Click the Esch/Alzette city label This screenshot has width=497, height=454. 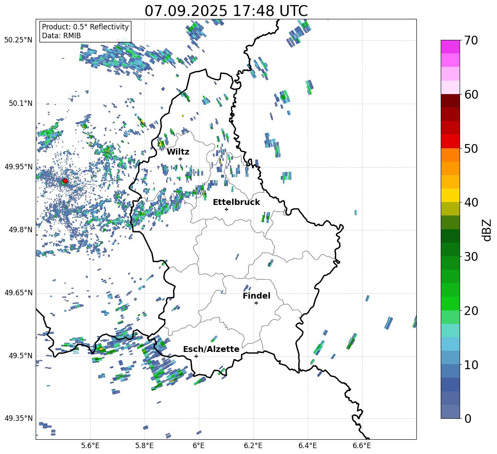tap(211, 349)
